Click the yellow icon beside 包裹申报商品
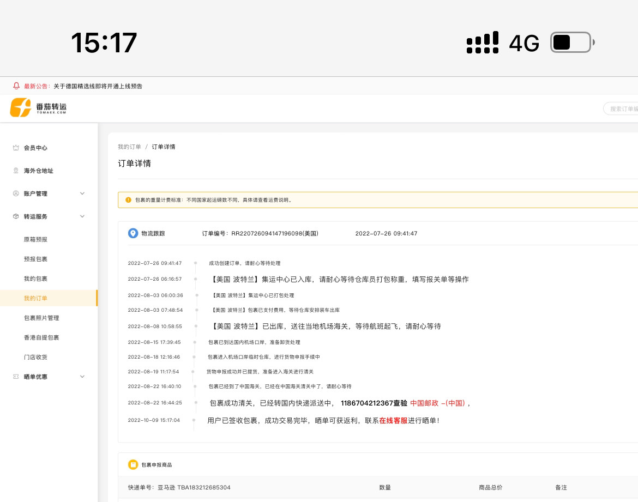 pyautogui.click(x=133, y=464)
